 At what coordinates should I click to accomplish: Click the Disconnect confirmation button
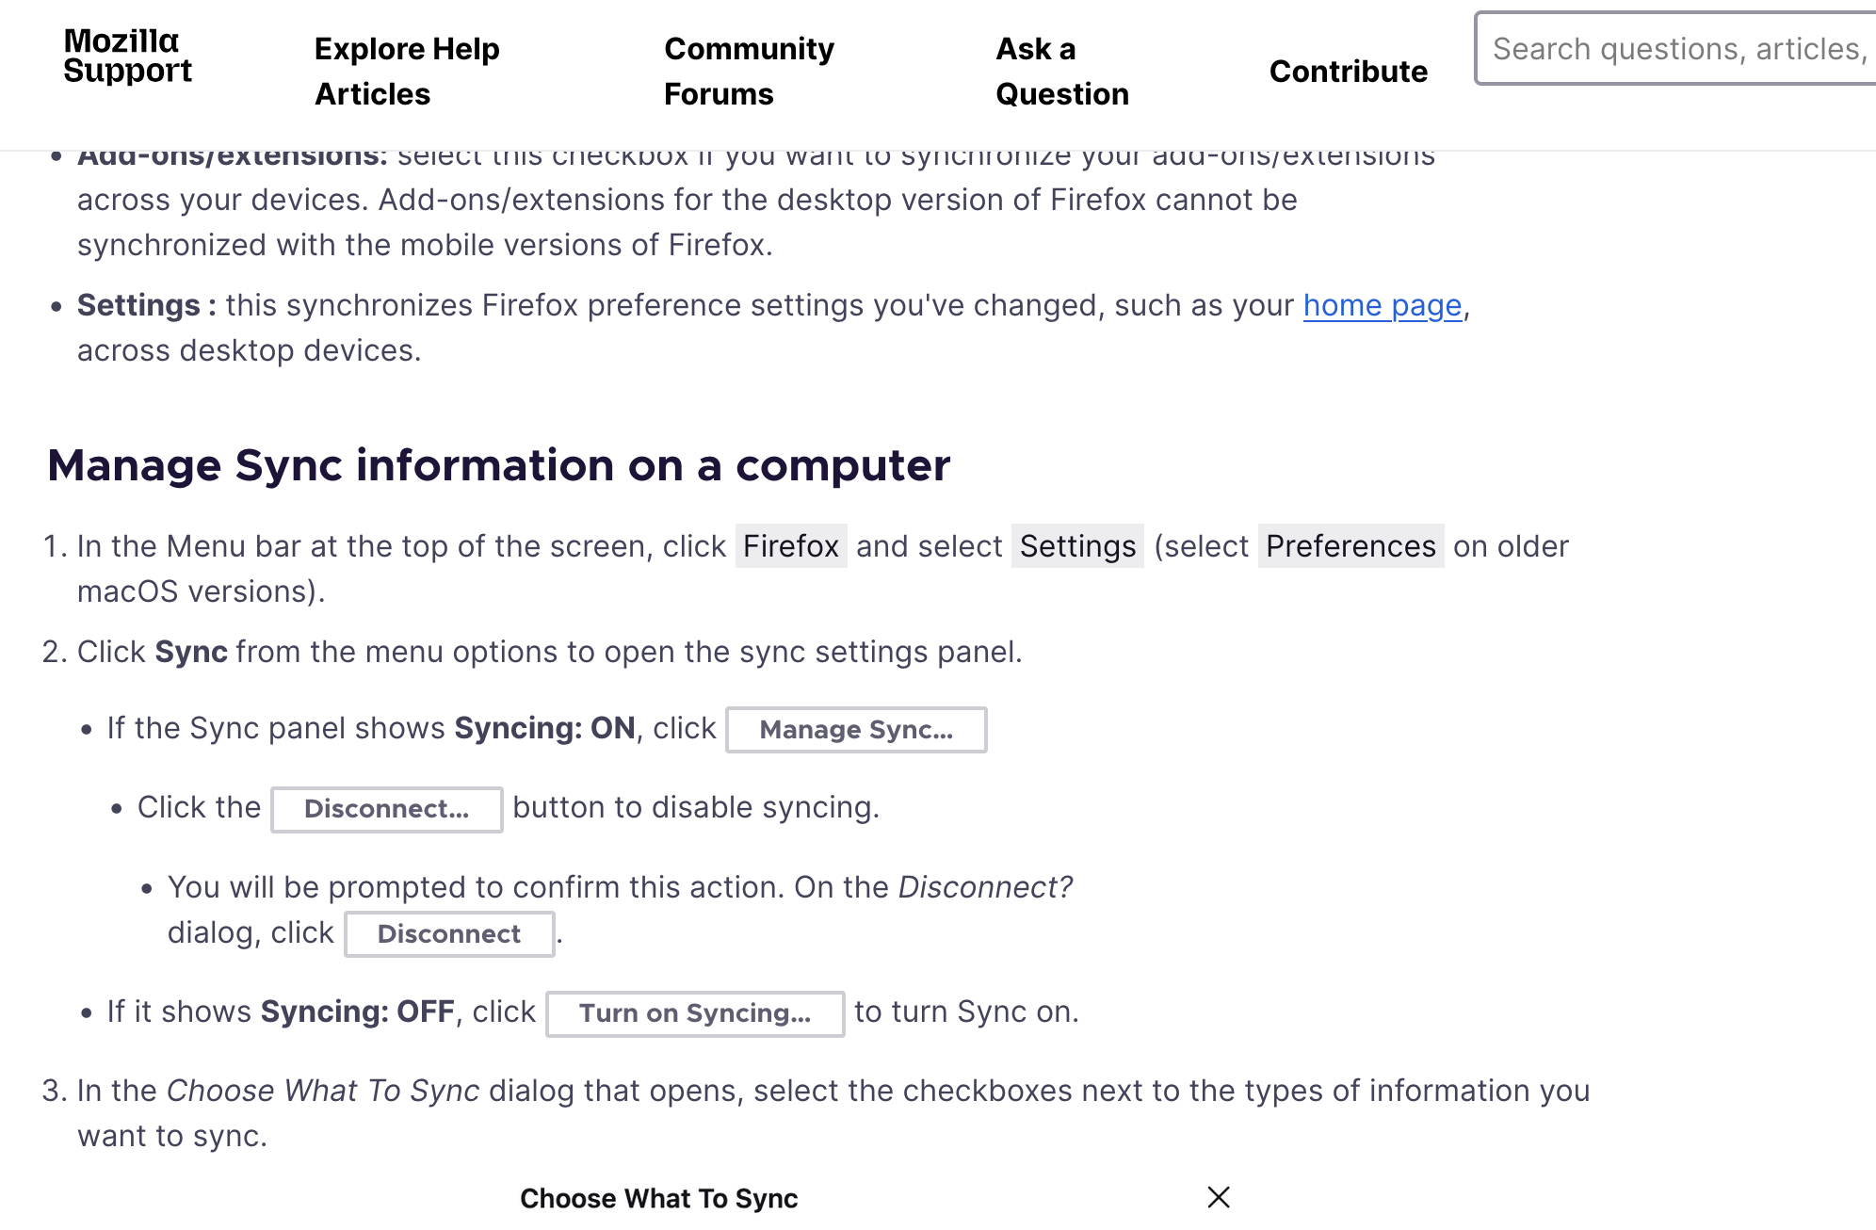[448, 934]
